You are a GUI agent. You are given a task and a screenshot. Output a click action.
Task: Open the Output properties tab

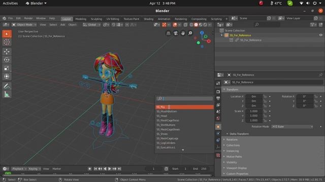tap(218, 98)
